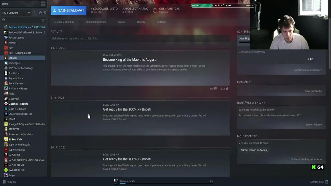
Task: Click the SWEATER? OK! game icon
Action: pos(6,170)
